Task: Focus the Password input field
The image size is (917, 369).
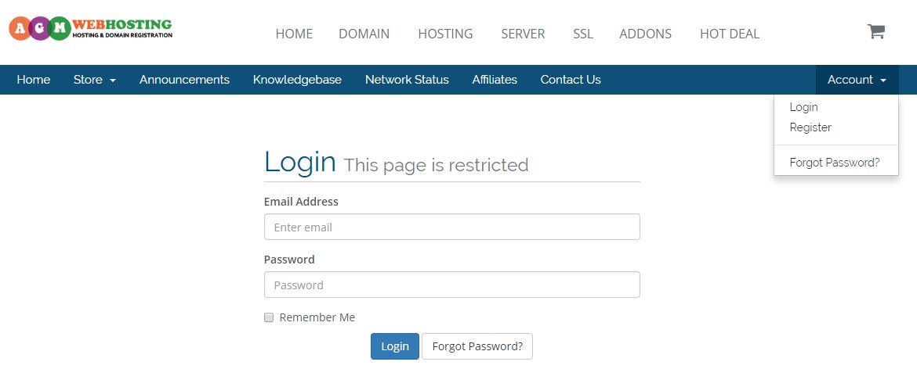Action: click(452, 285)
